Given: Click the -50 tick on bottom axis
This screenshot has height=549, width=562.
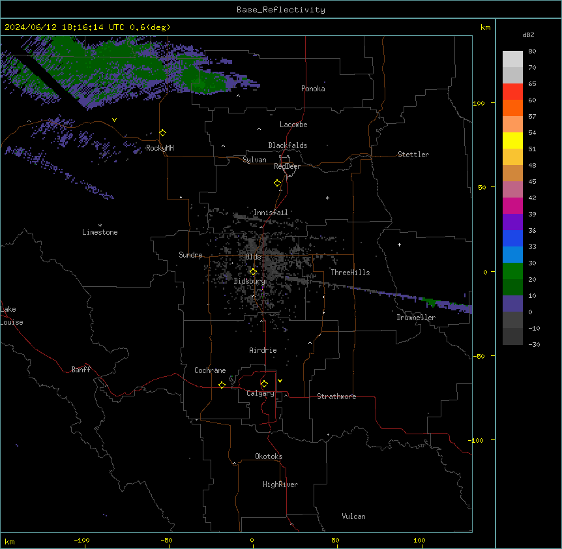Looking at the screenshot, I should coord(166,540).
